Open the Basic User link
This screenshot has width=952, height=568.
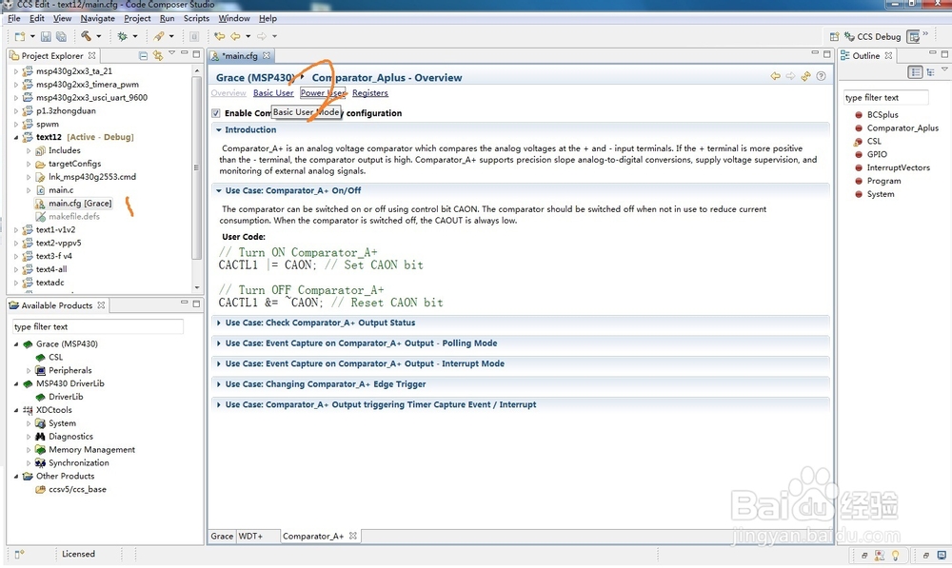(x=273, y=93)
